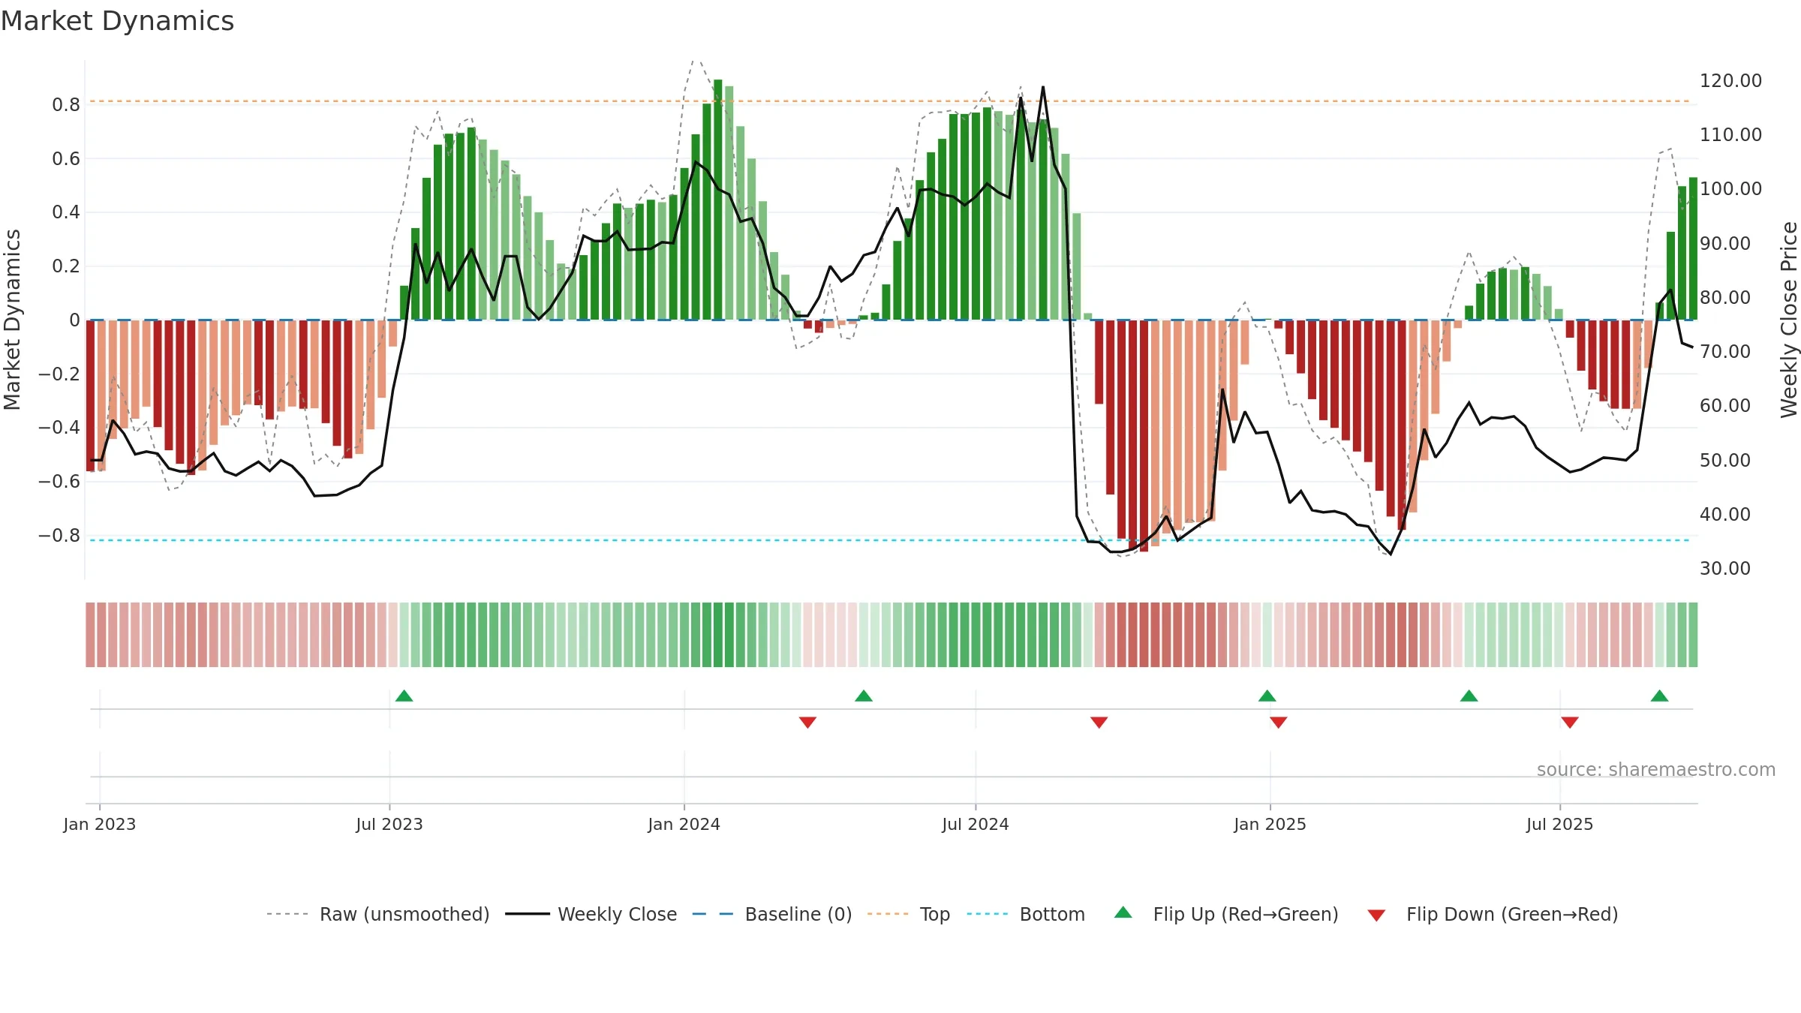This screenshot has height=1013, width=1801.
Task: Click the flip up marker before Jul 2025
Action: click(1469, 696)
